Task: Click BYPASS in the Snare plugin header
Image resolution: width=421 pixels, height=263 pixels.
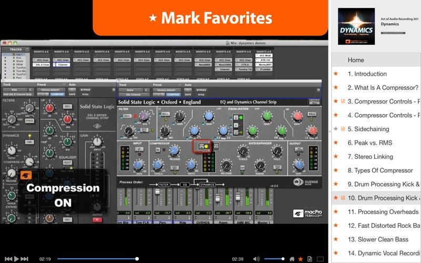Action: (201, 90)
